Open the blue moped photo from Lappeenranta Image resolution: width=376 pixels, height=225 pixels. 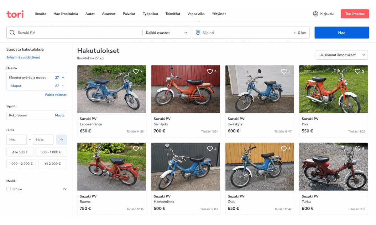112,89
